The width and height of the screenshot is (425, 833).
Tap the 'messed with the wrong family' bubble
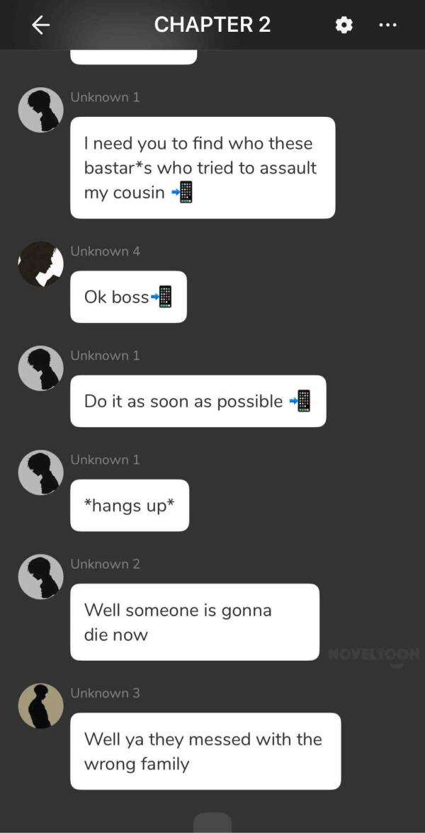point(205,751)
